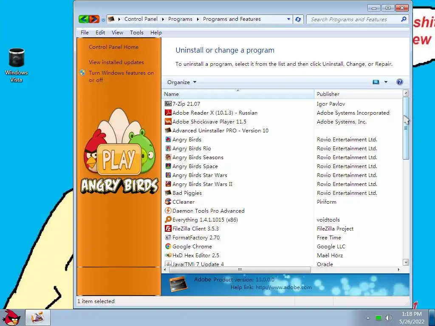
Task: Click the search magnifier icon
Action: tap(404, 19)
